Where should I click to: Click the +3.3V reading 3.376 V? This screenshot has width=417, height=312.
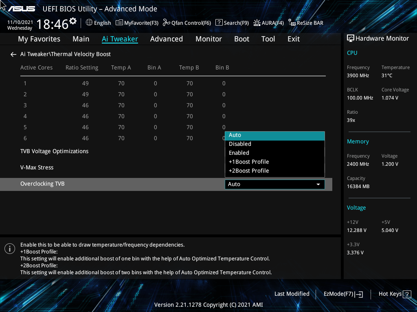pyautogui.click(x=355, y=253)
